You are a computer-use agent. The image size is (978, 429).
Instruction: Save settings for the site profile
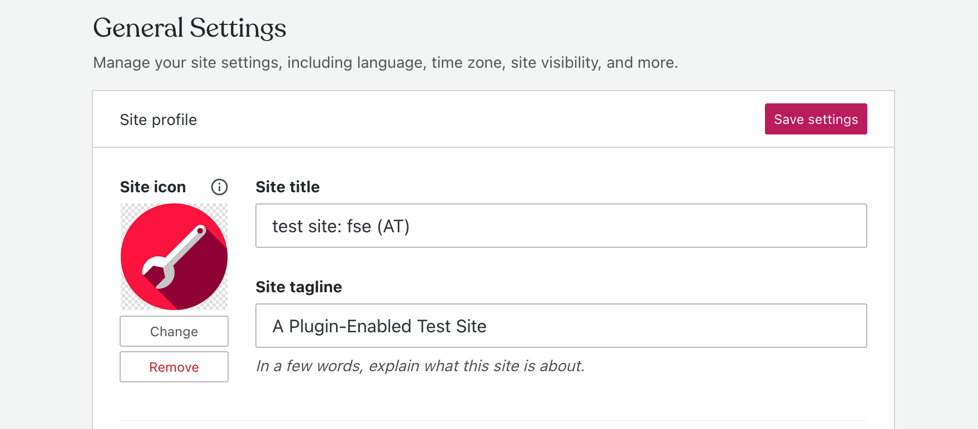816,119
